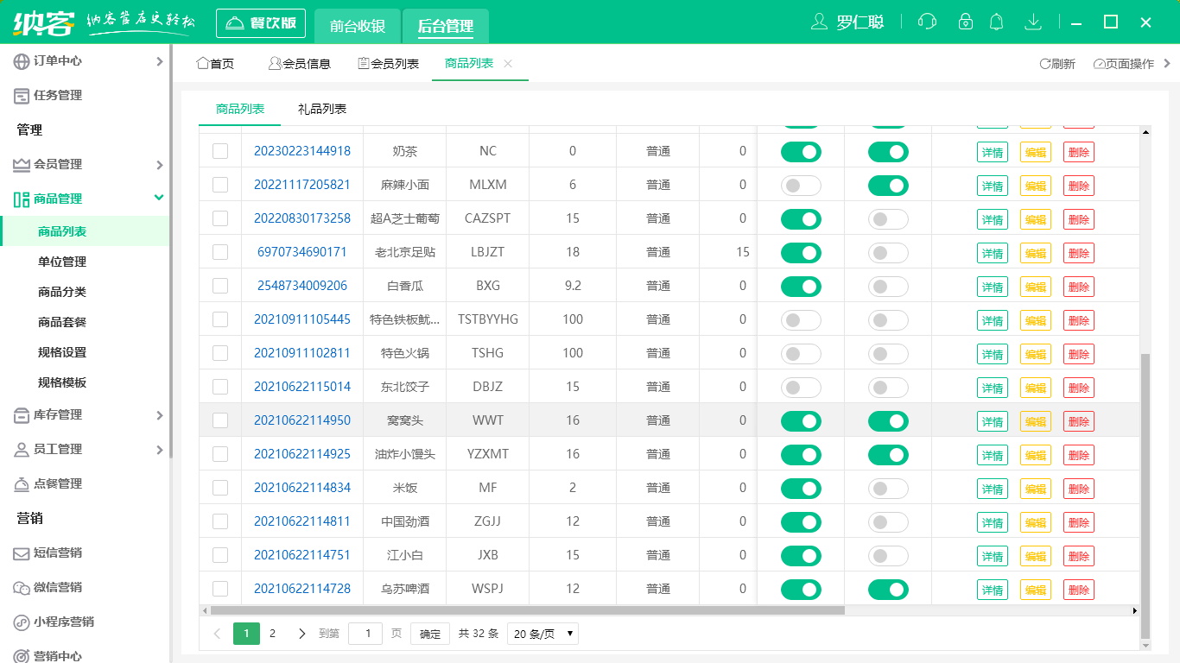Image resolution: width=1180 pixels, height=663 pixels.
Task: Collapse the 商品管理 menu chevron
Action: [x=158, y=198]
